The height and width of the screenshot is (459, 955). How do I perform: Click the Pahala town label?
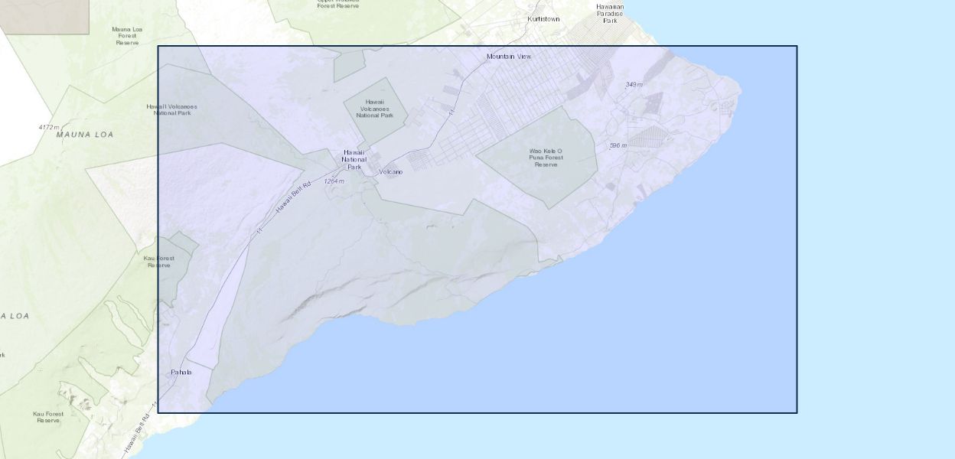click(181, 373)
